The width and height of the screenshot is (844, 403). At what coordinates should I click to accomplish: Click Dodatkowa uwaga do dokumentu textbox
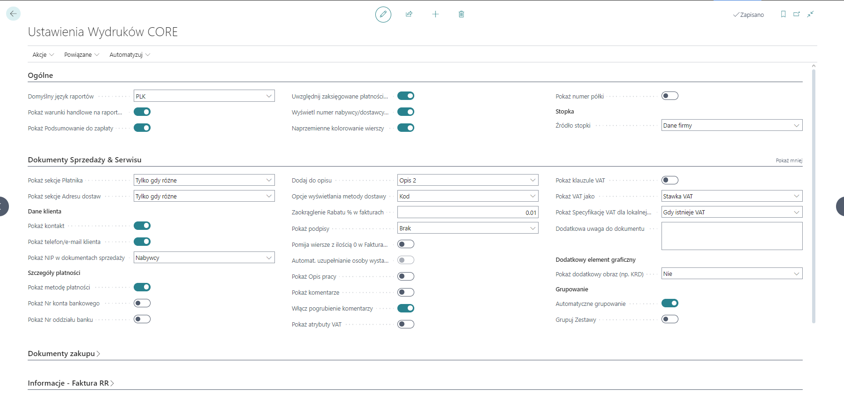tap(732, 236)
